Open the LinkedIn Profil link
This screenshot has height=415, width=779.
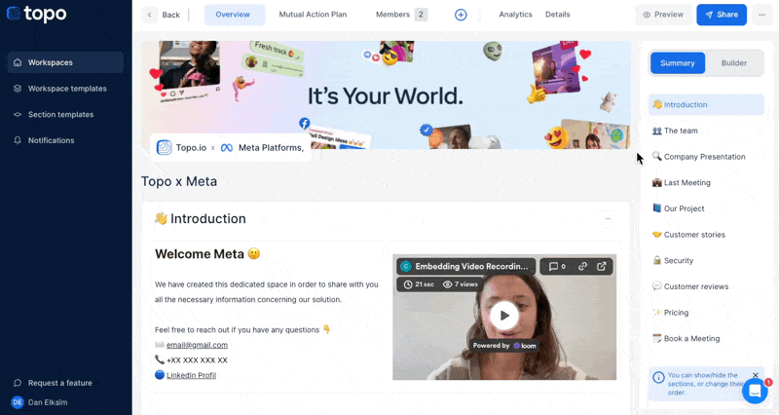point(191,375)
